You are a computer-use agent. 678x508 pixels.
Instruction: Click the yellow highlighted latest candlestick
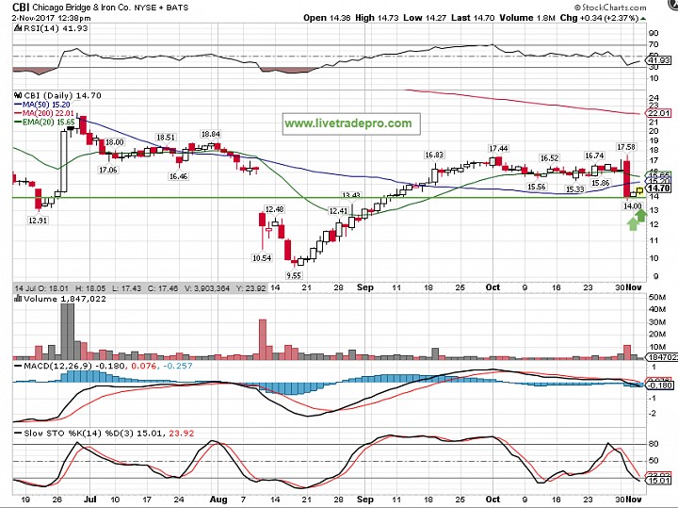(x=640, y=190)
